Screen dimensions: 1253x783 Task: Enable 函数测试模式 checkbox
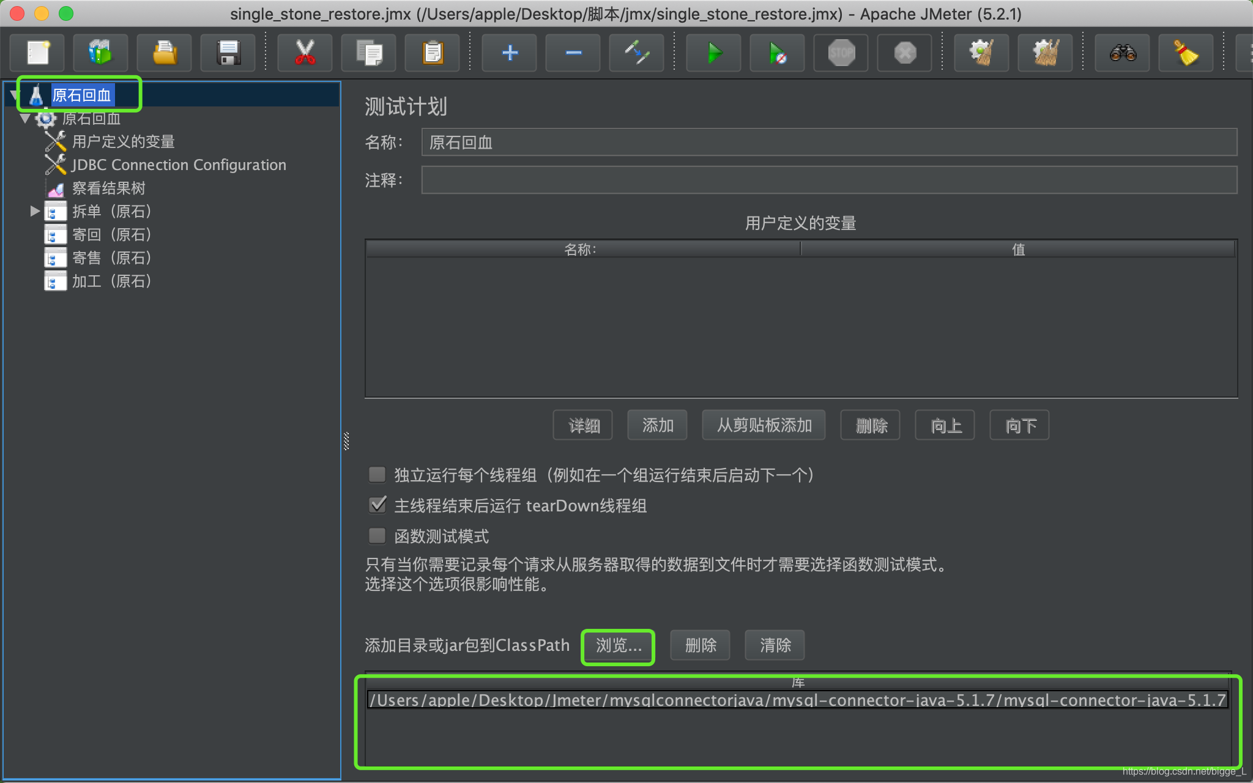tap(377, 536)
